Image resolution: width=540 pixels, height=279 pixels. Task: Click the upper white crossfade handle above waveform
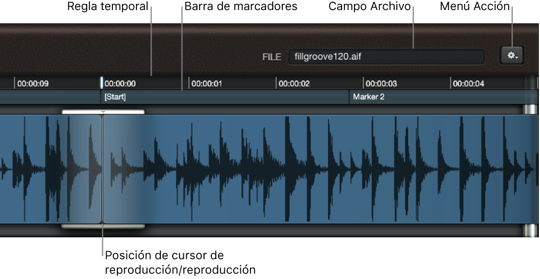coord(103,112)
